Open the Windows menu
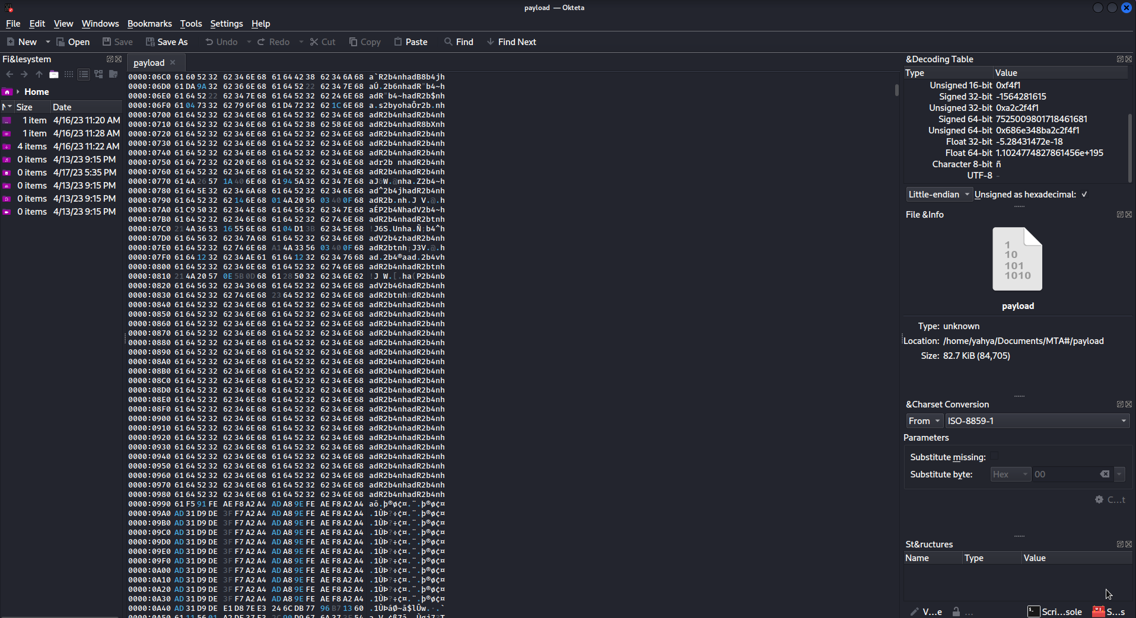 pos(100,24)
